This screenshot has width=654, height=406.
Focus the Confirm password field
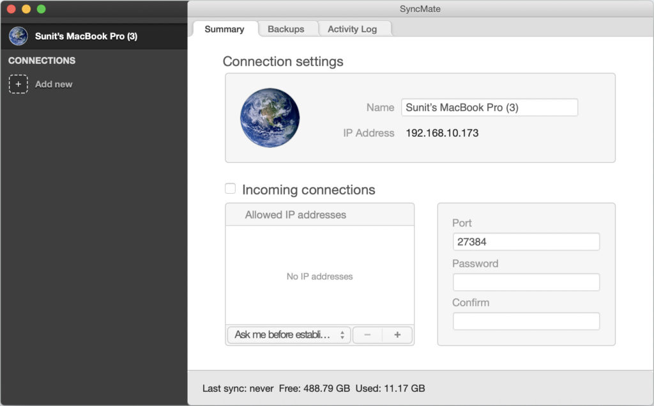point(526,321)
